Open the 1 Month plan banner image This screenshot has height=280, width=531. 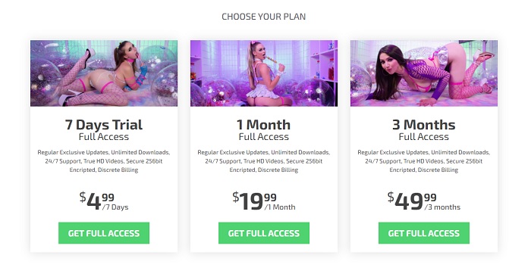click(264, 73)
